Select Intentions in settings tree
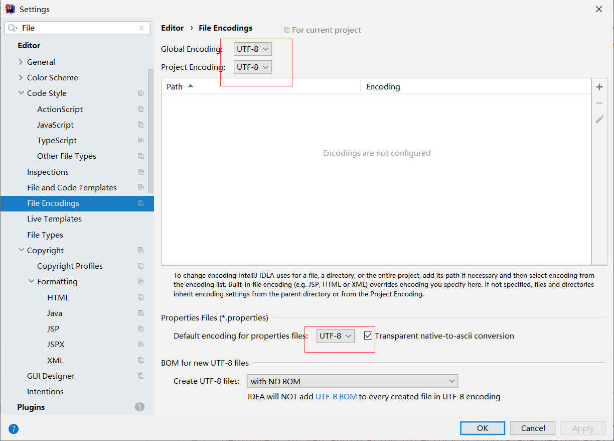614x441 pixels. pyautogui.click(x=45, y=391)
